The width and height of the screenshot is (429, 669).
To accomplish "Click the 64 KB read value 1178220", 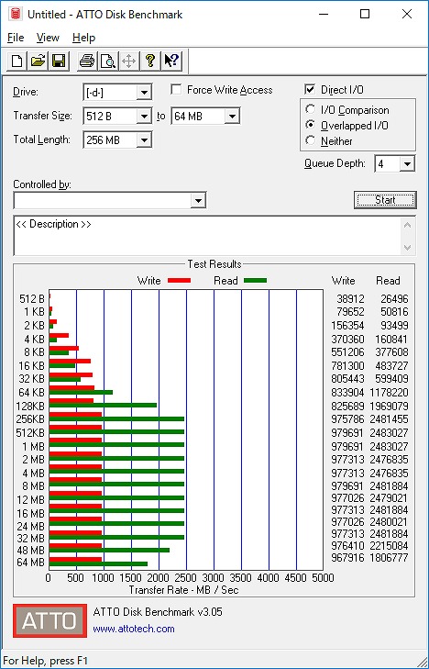I will (x=389, y=392).
